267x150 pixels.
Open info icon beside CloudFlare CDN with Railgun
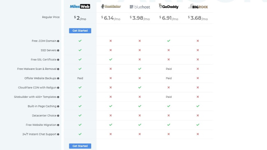pyautogui.click(x=58, y=88)
